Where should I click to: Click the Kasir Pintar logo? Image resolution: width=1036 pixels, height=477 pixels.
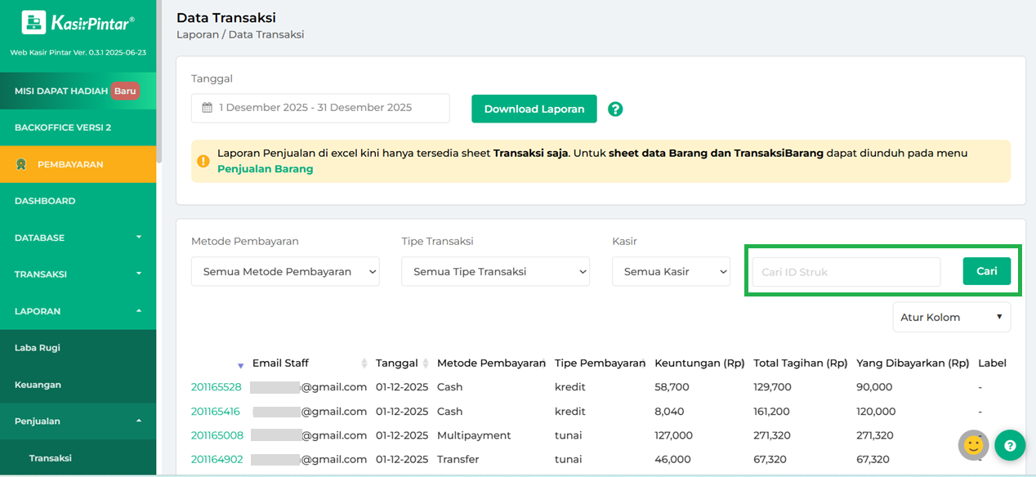[78, 23]
